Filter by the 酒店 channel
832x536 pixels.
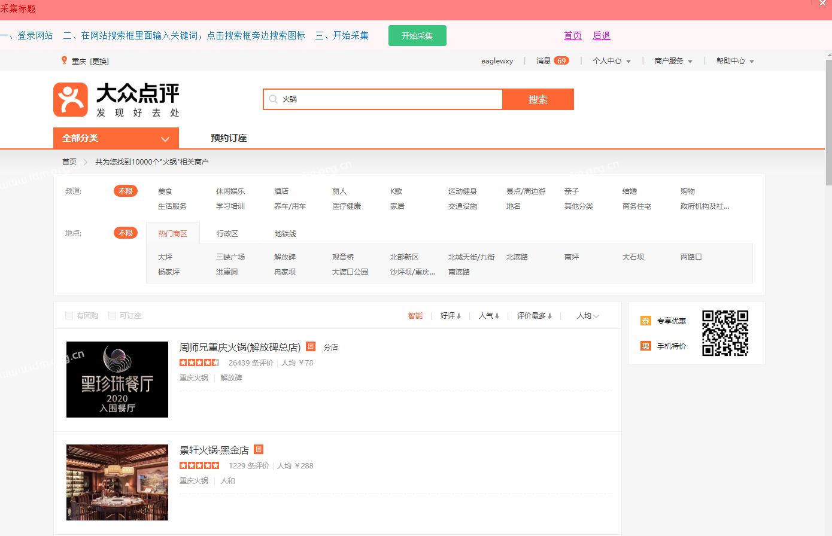(x=281, y=191)
